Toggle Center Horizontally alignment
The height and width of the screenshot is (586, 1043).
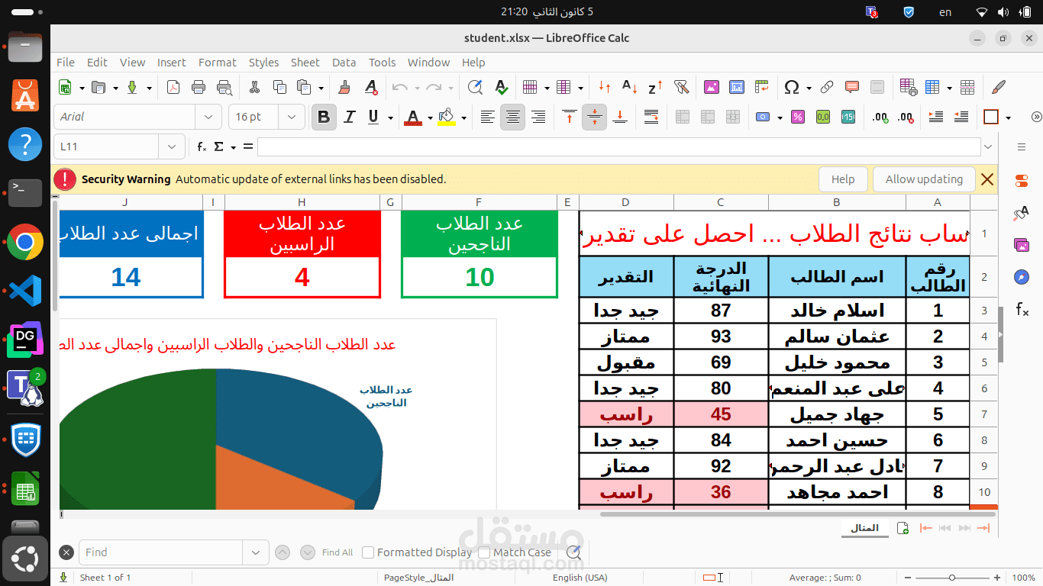click(512, 117)
